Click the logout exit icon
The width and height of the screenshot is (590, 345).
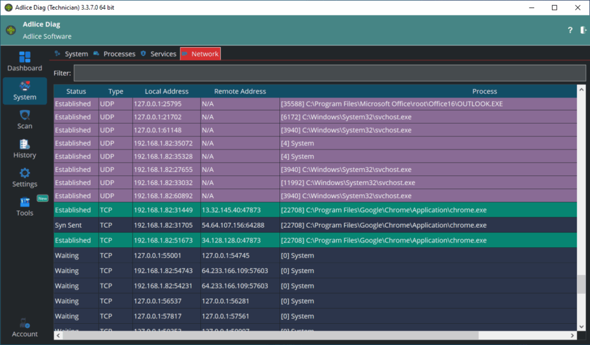click(x=583, y=30)
